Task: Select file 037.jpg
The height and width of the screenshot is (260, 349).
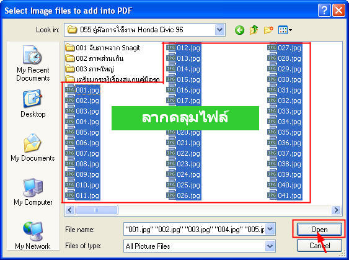Action: (285, 153)
